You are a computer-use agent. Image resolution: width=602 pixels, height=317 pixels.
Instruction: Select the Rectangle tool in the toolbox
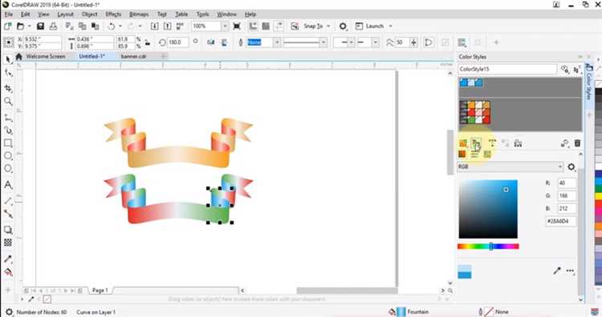pyautogui.click(x=8, y=143)
